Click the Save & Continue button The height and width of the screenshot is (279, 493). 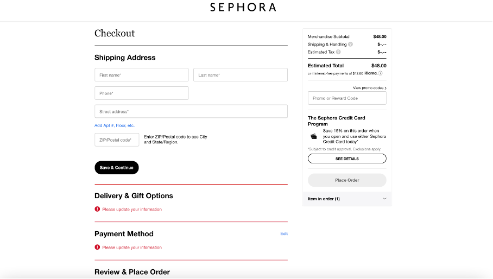(117, 168)
